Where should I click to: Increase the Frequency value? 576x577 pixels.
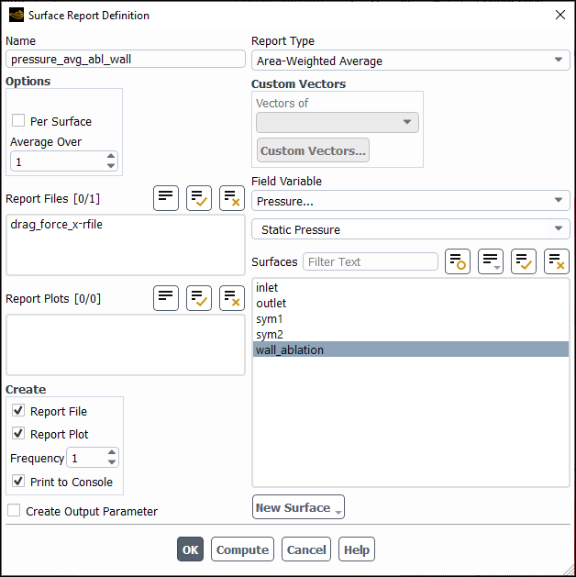click(x=112, y=452)
